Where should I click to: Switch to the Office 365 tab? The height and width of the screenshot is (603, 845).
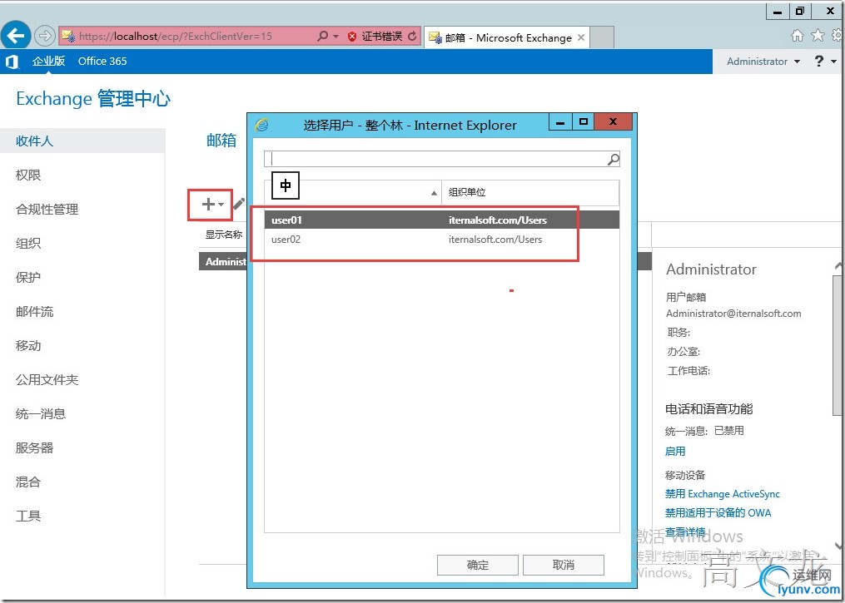102,61
